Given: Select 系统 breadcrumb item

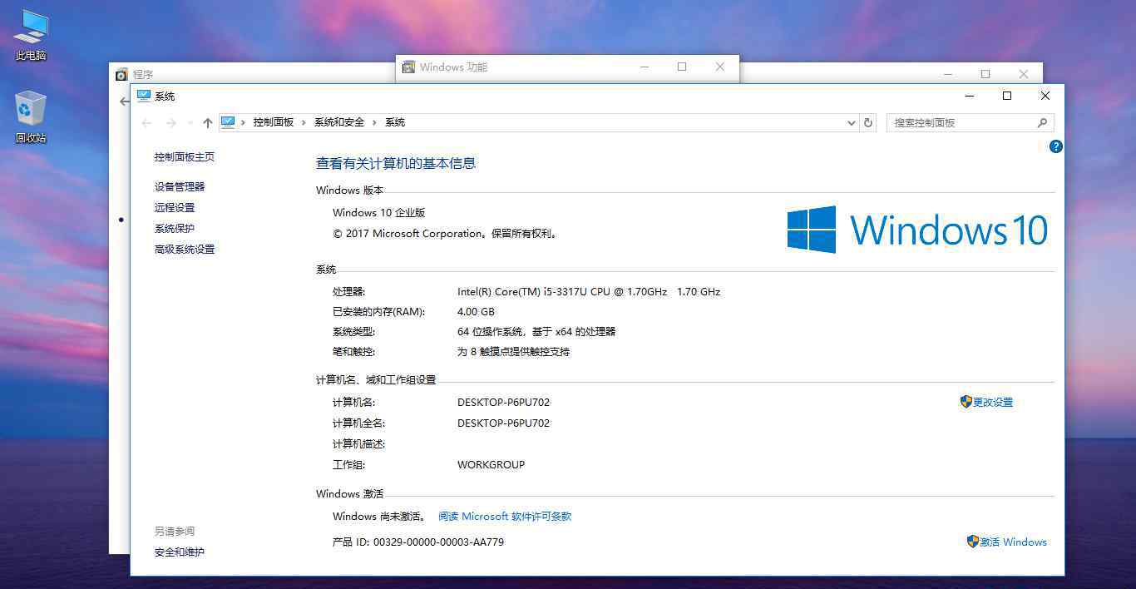Looking at the screenshot, I should pos(395,122).
